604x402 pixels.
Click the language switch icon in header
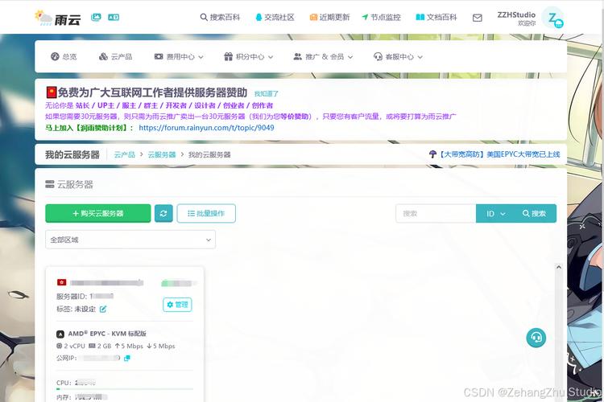[114, 17]
